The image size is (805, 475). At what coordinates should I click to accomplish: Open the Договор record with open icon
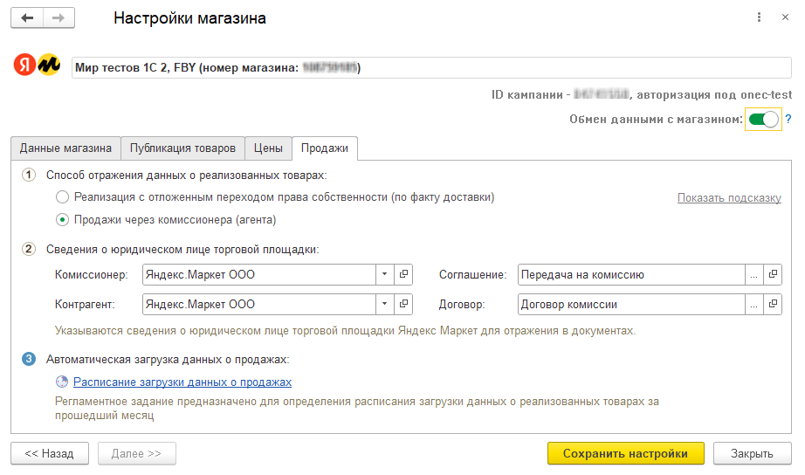(773, 305)
